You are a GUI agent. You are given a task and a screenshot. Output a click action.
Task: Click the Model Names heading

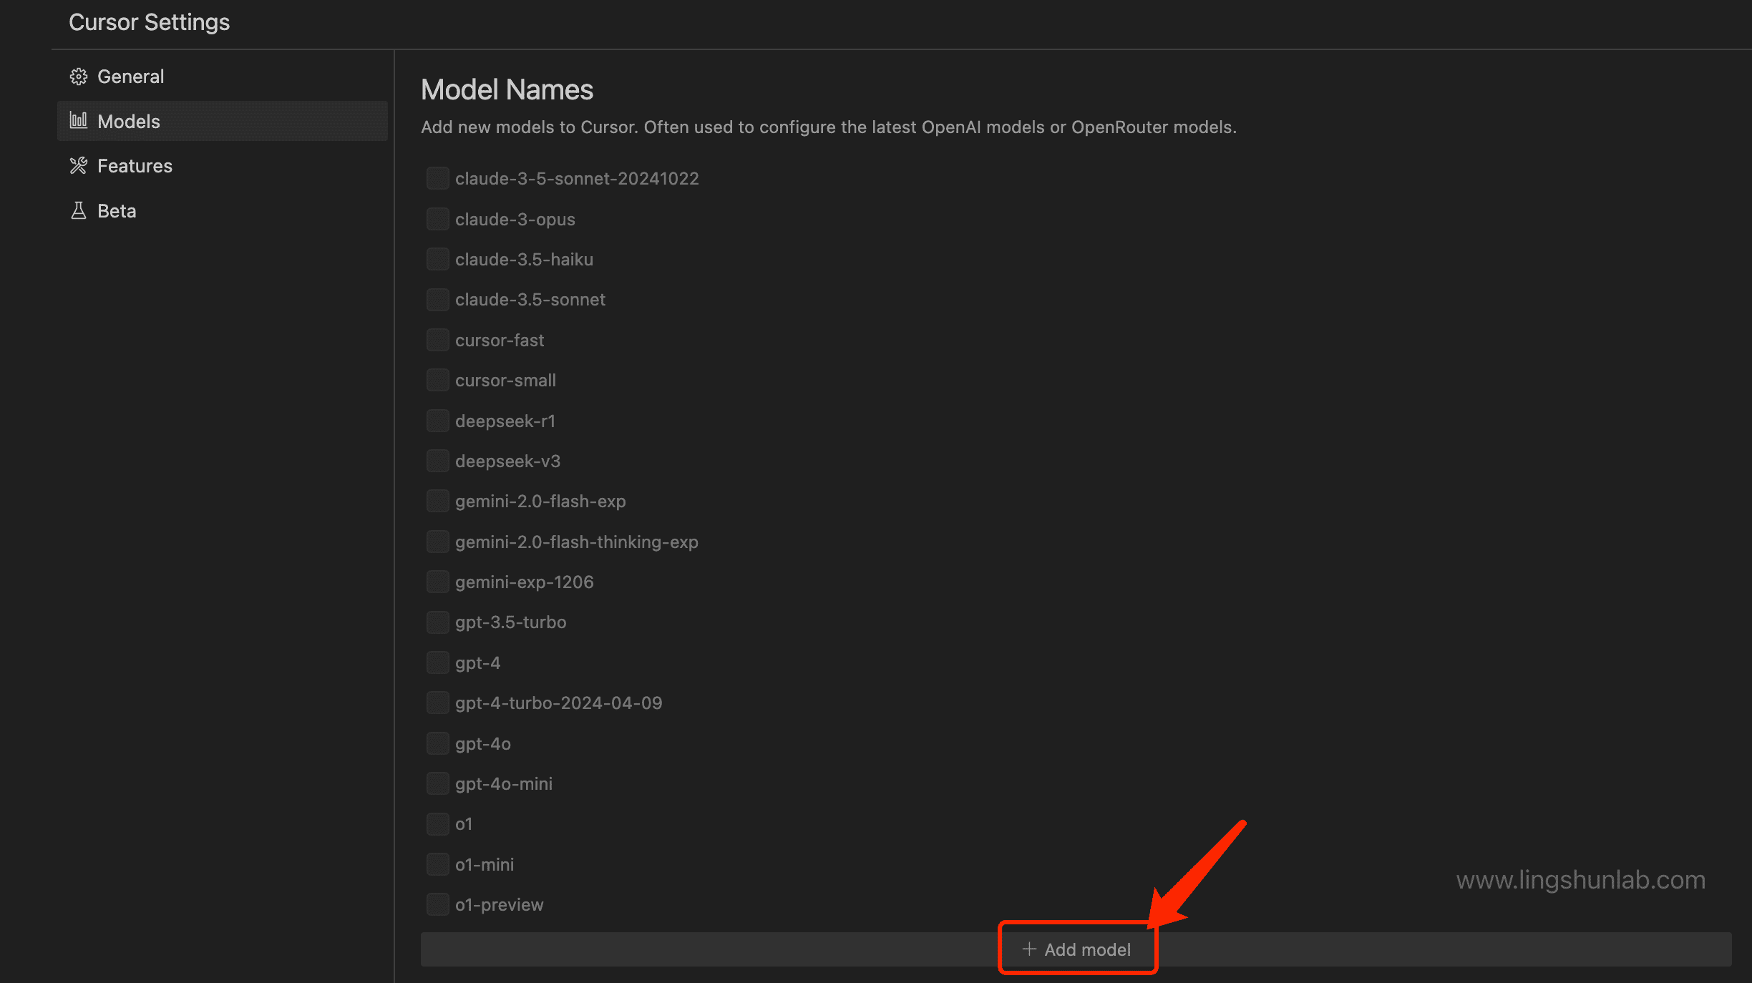[x=507, y=89]
